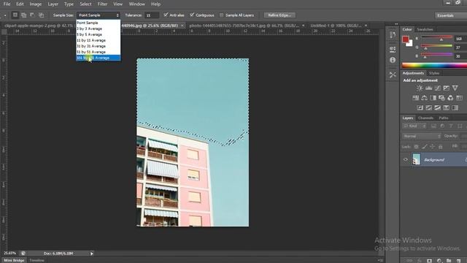Add a Color Balance adjustment
This screenshot has width=467, height=263.
click(424, 98)
